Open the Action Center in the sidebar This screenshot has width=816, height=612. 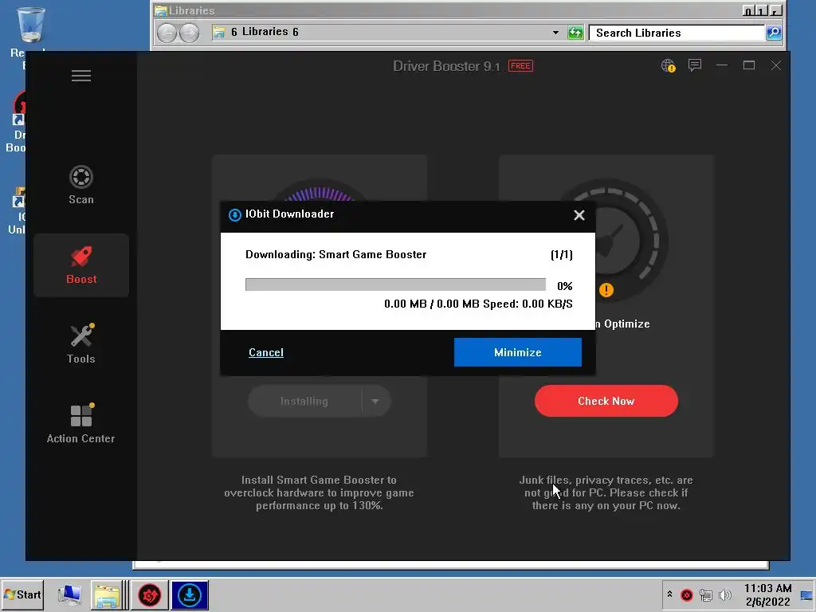(x=81, y=423)
